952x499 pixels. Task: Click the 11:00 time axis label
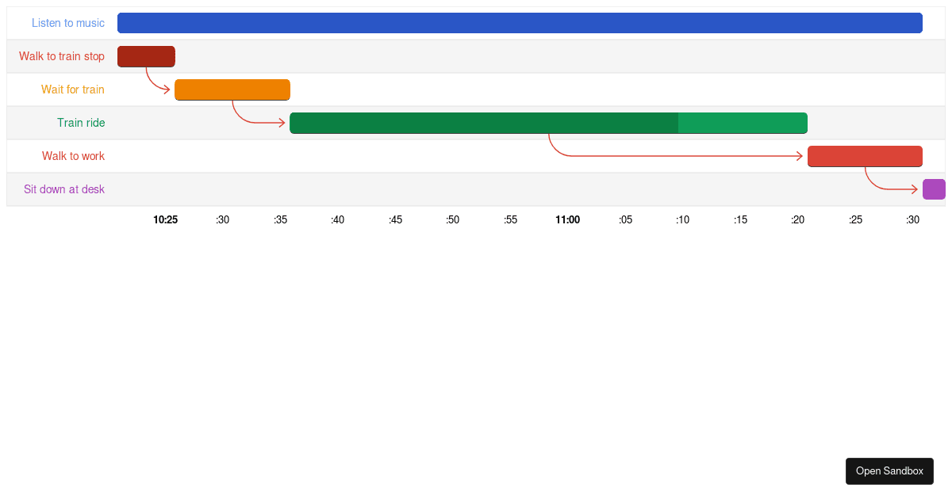567,219
